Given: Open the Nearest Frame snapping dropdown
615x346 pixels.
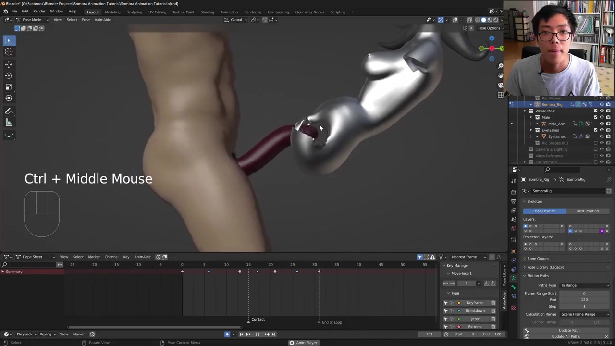Looking at the screenshot, I should point(466,257).
